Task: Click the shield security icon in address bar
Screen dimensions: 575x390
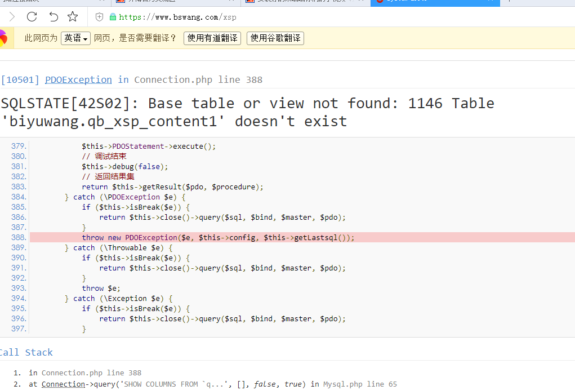Action: tap(100, 17)
